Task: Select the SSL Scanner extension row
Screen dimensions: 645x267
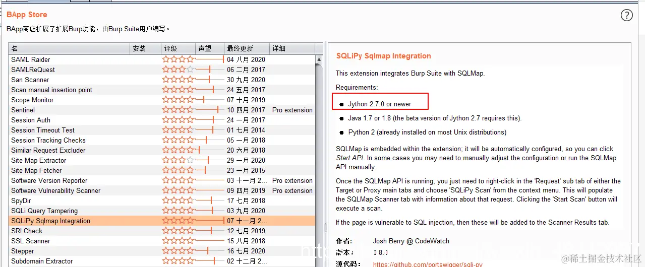Action: [x=162, y=241]
